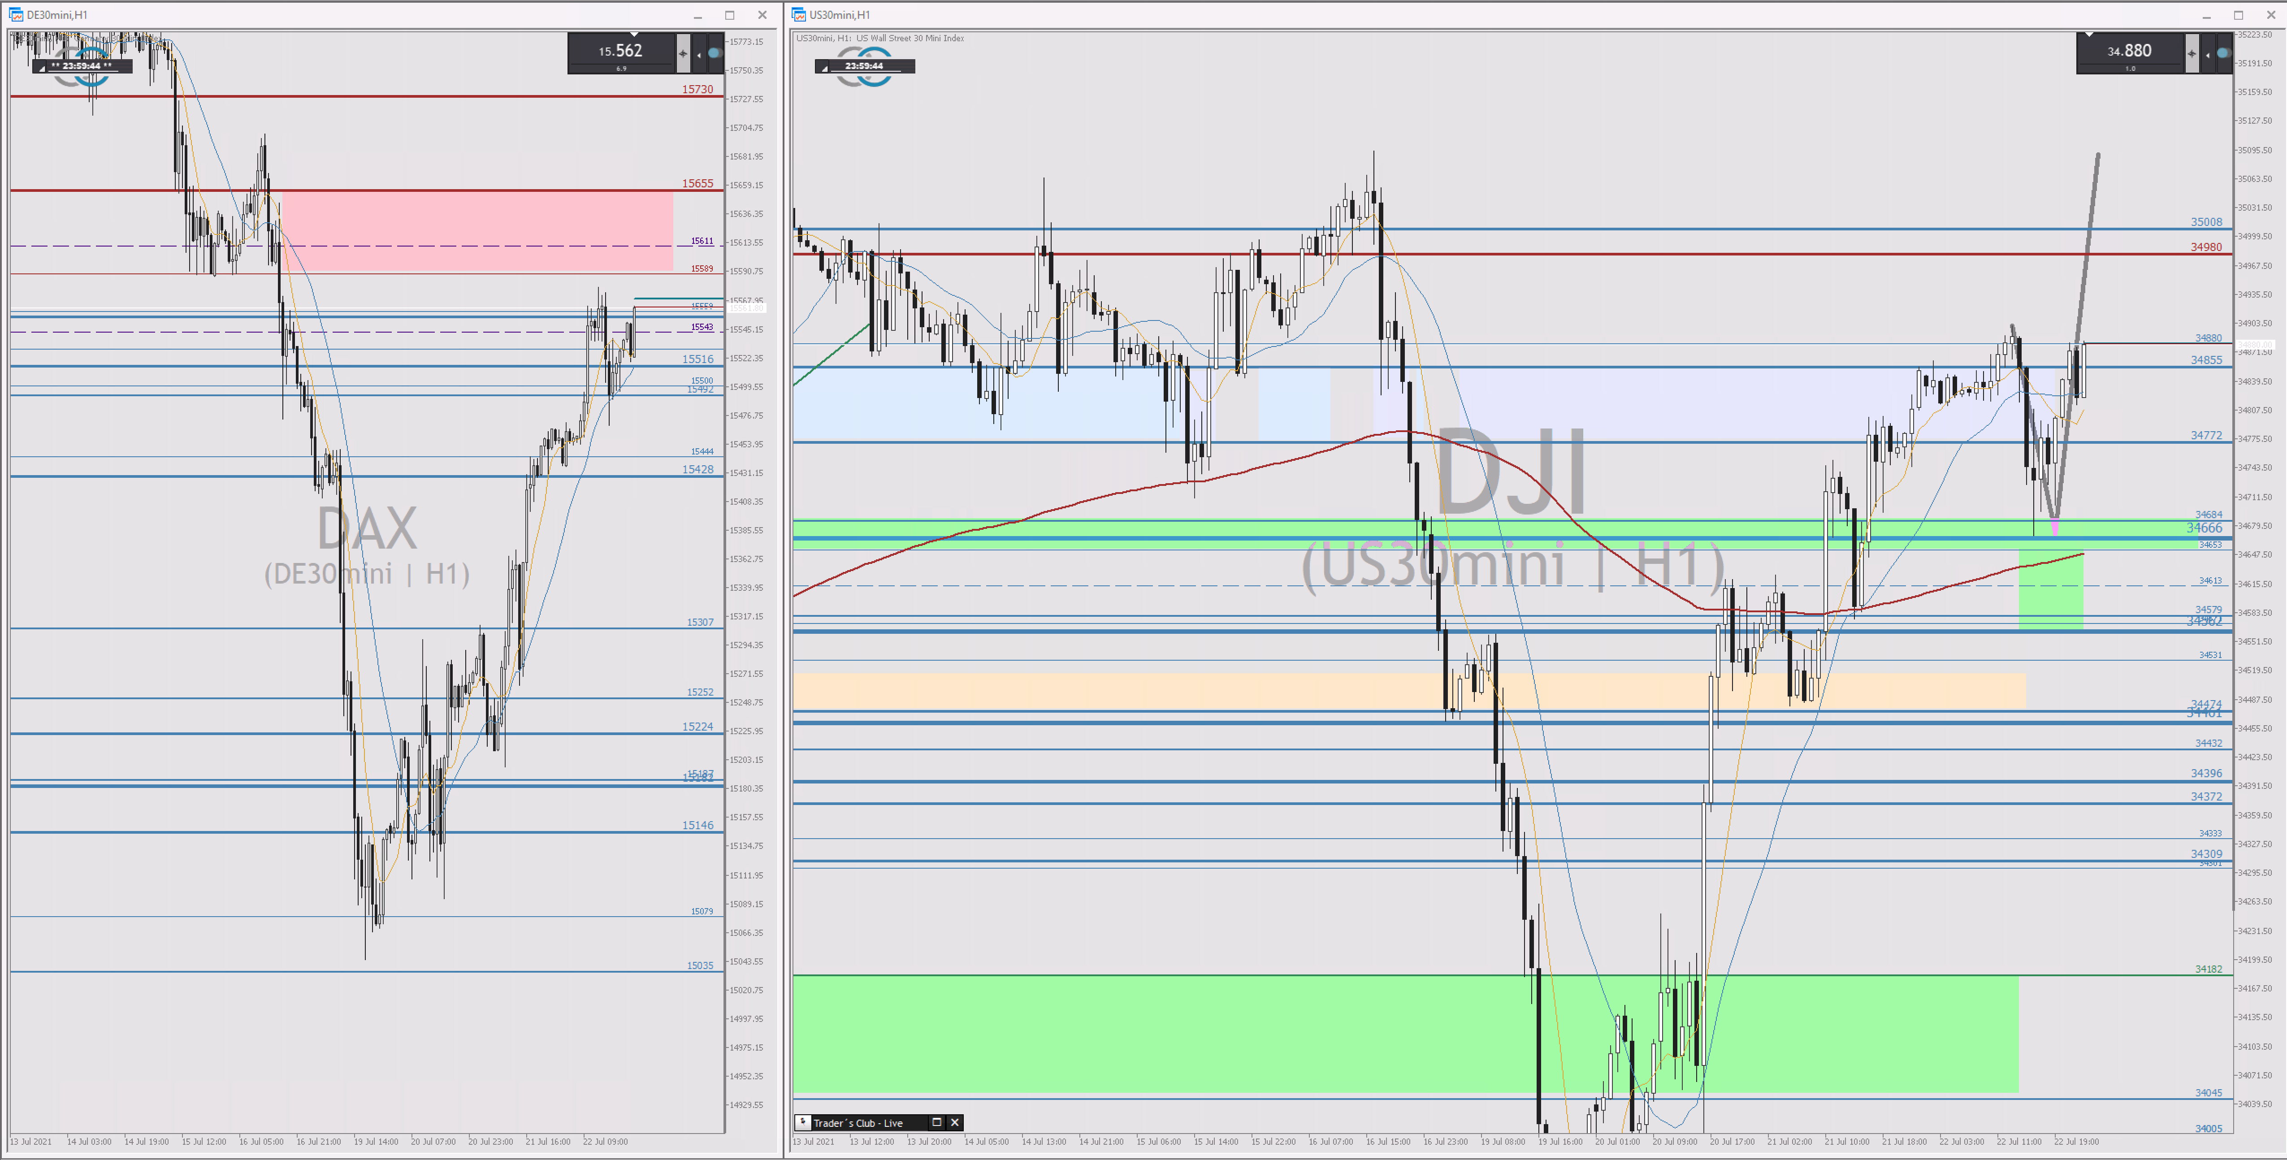Click the US30mini,H1 window title
2287x1160 pixels.
coord(839,15)
